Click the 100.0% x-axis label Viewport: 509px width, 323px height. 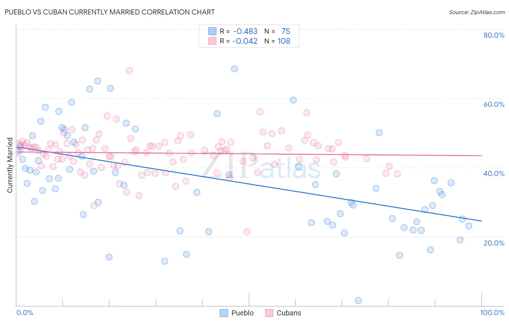(492, 312)
